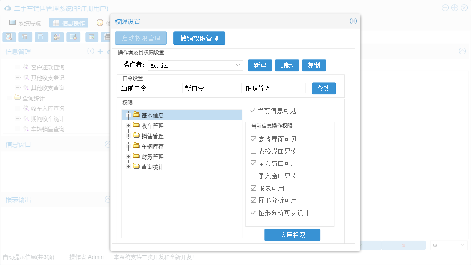
Task: Expand the 财务管理 tree node
Action: tap(128, 156)
